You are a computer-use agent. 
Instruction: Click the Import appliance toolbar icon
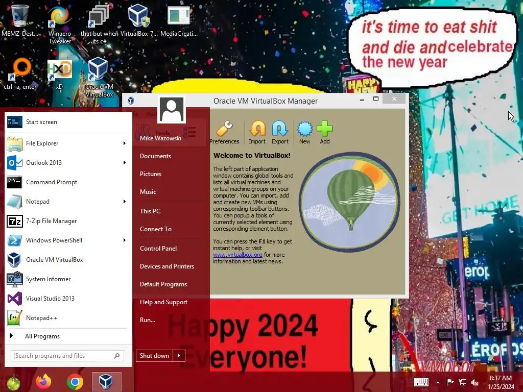click(x=257, y=132)
